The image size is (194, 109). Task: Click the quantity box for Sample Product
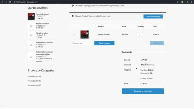[140, 35]
